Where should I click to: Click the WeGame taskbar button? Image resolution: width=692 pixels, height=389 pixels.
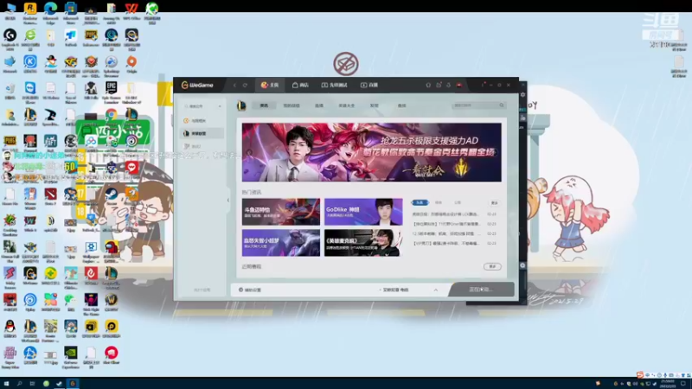pyautogui.click(x=73, y=383)
